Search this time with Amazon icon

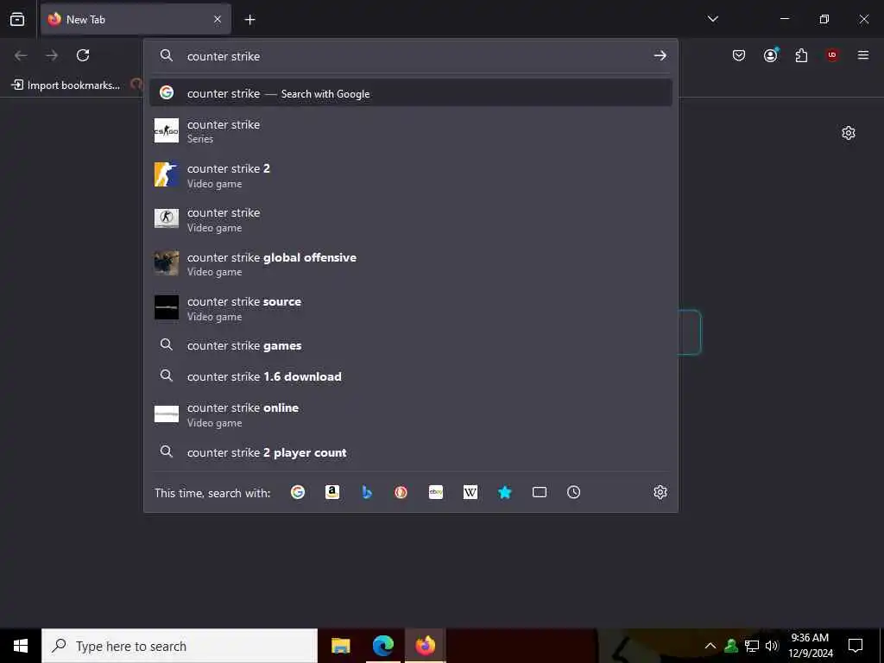[x=332, y=492]
